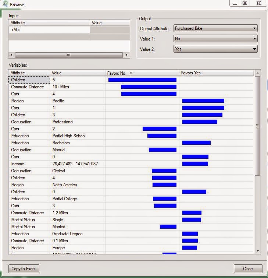Select the Occupation Professional row

(131, 122)
